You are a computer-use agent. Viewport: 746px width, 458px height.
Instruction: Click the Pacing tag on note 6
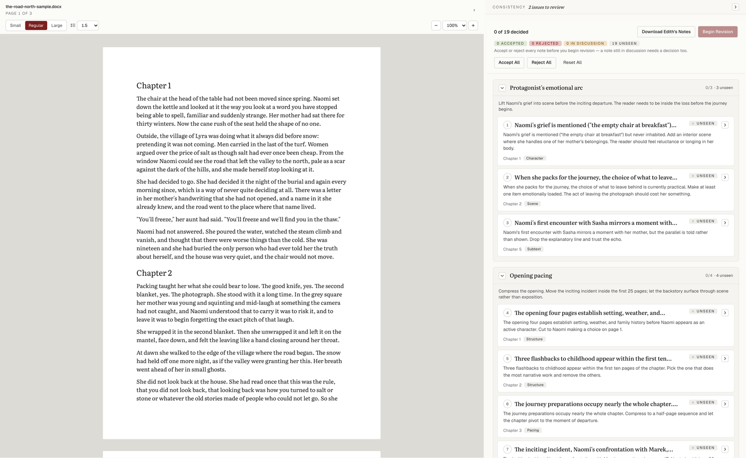(x=533, y=430)
